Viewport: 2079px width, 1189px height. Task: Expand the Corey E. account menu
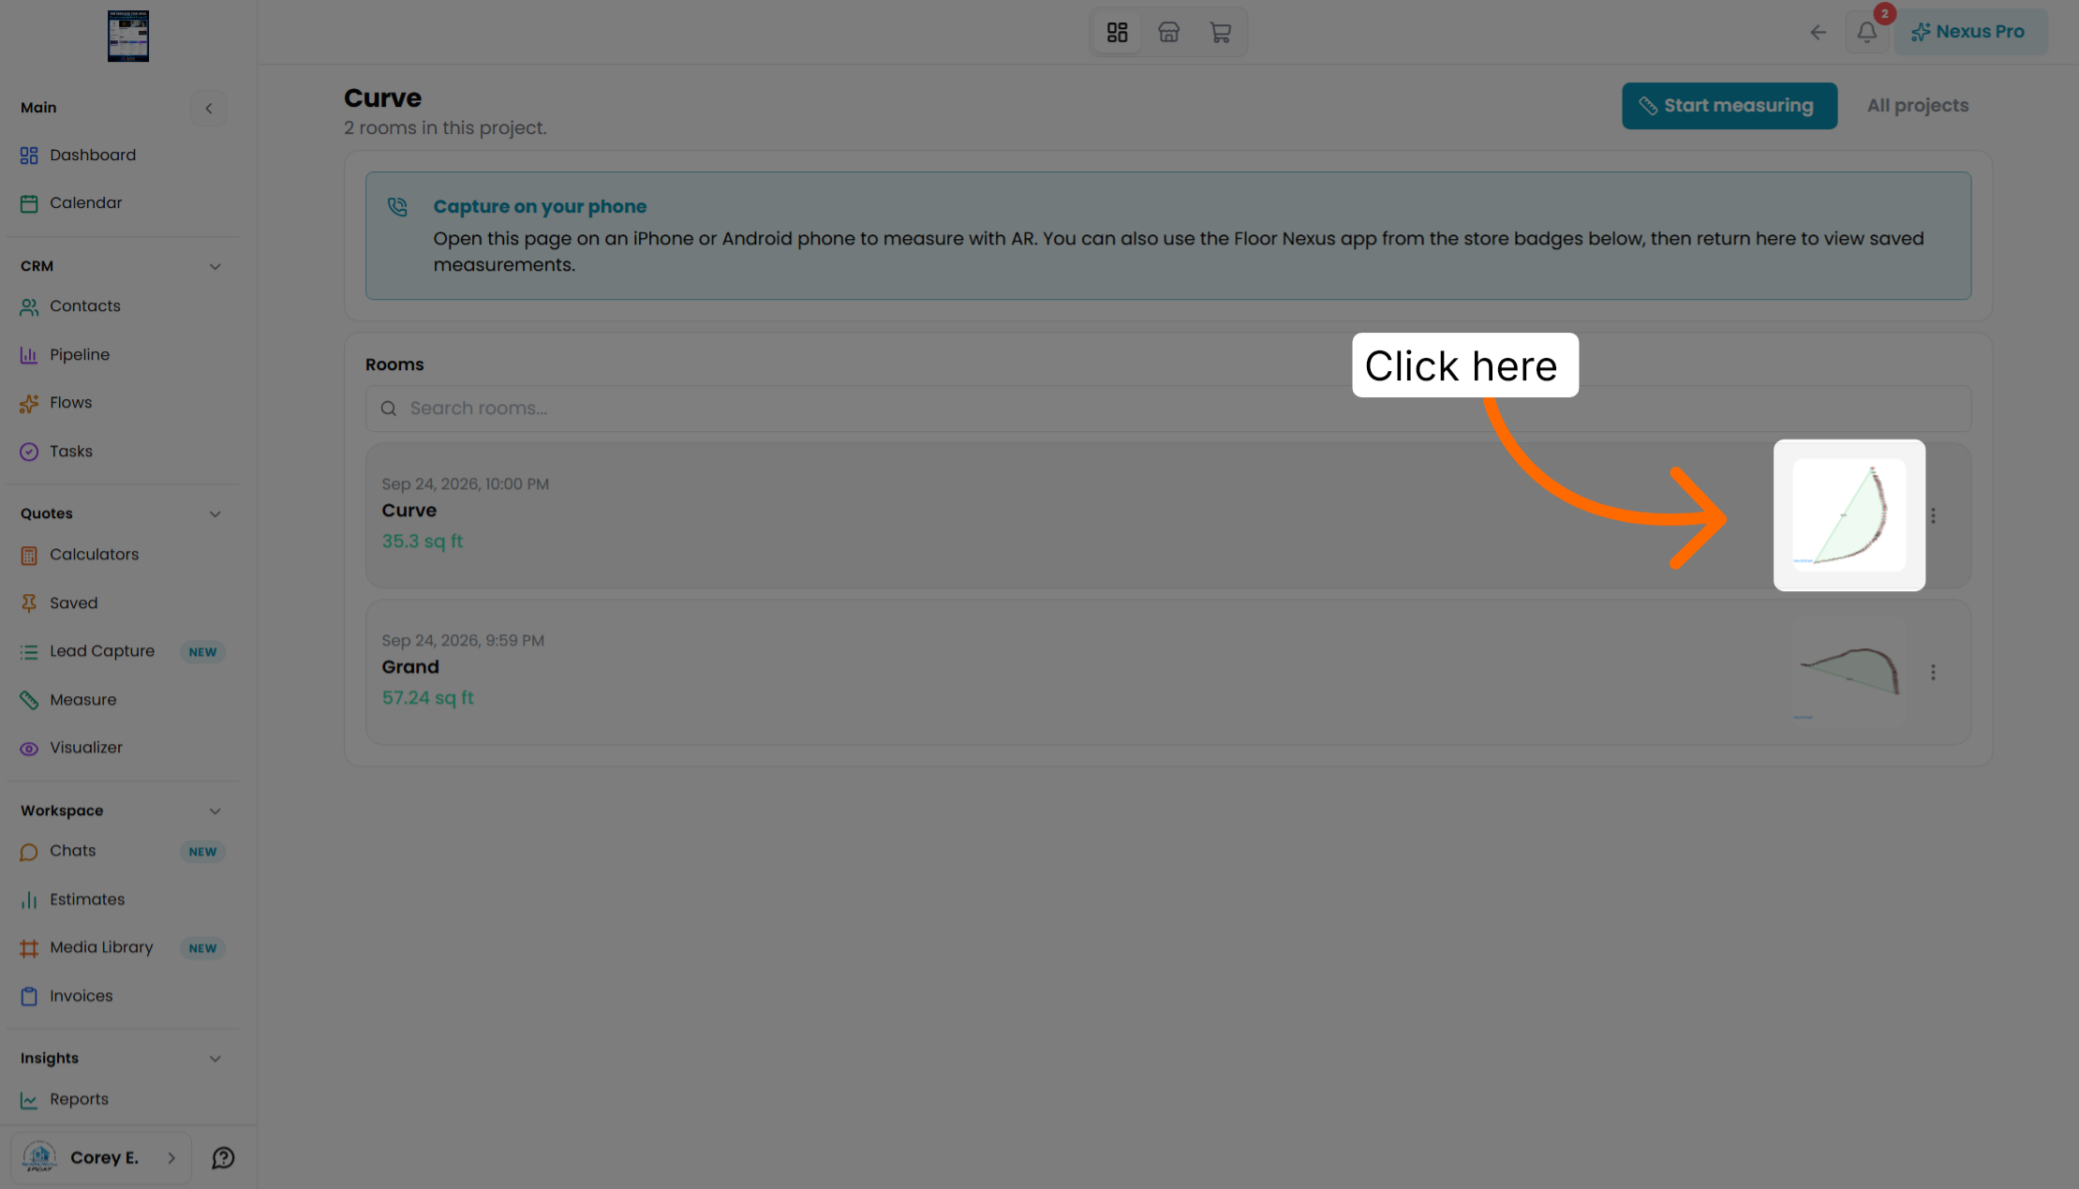(x=101, y=1158)
